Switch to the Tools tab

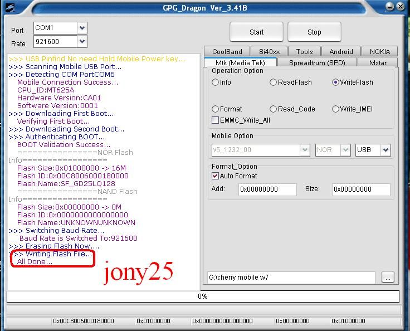(304, 52)
